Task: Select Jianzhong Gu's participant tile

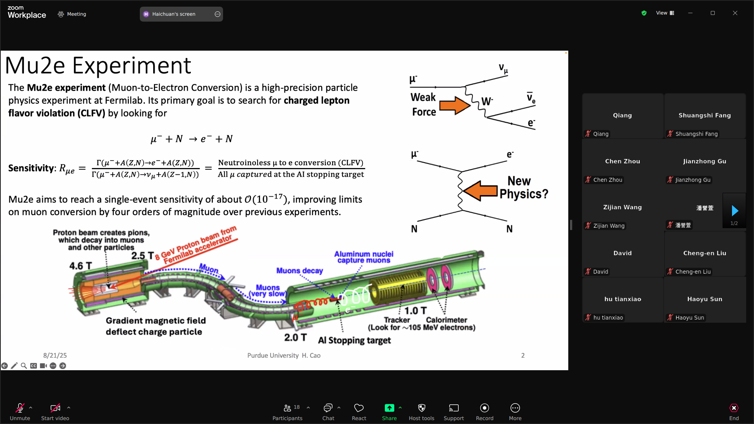Action: tap(705, 162)
